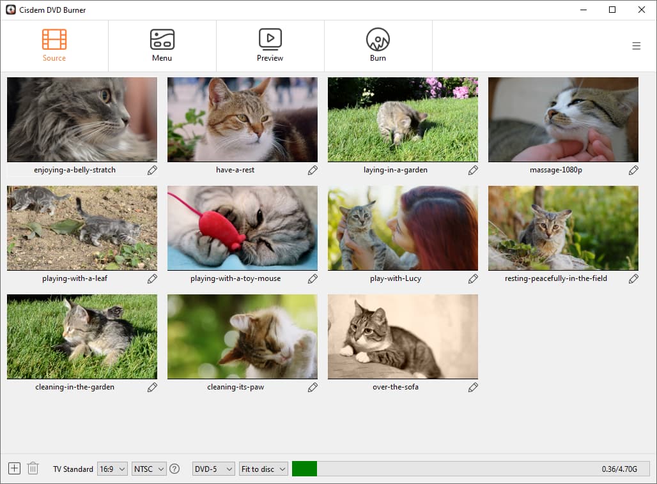
Task: Edit the playing-with-a-toy-mouse clip
Action: tap(313, 279)
